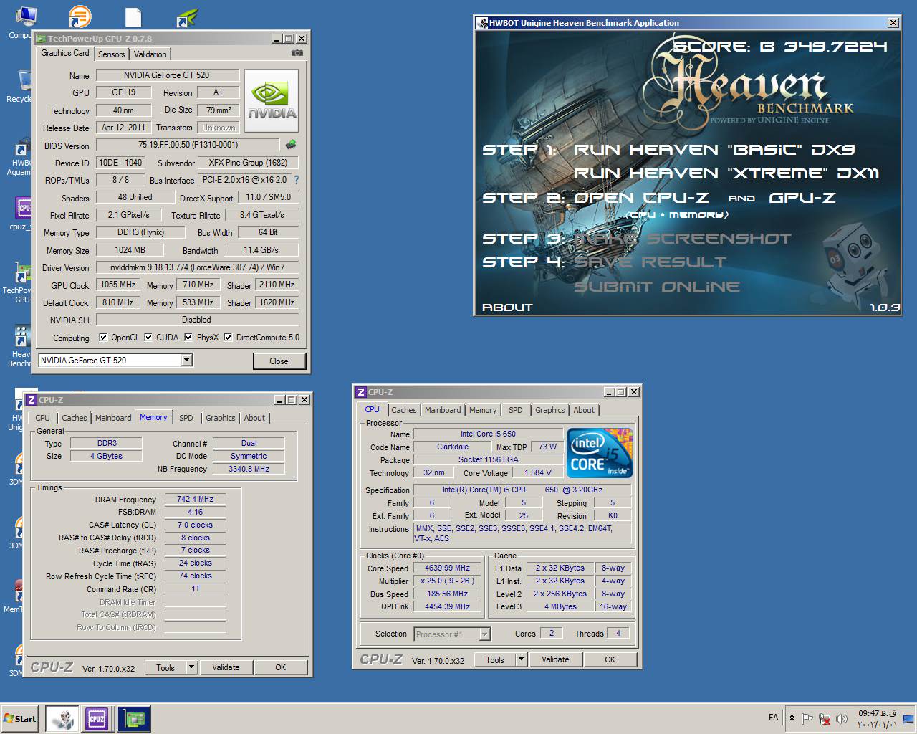
Task: Click the DRAM Frequency 742.4 MHz value
Action: pos(195,499)
